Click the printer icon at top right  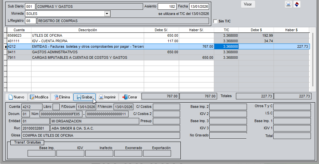[288, 4]
